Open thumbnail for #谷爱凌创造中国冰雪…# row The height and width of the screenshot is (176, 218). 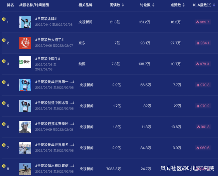point(25,106)
